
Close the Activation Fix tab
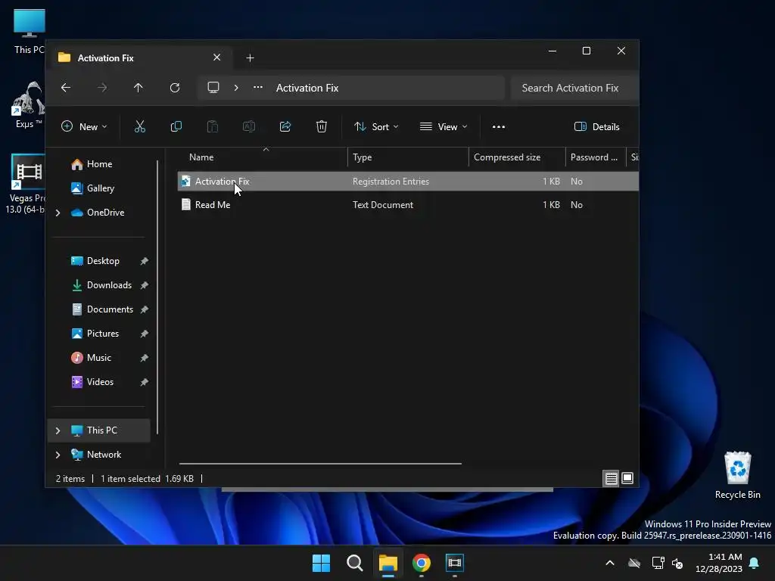[x=216, y=57]
